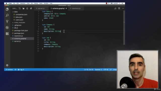Click the cloud sync icon in status bar
The height and width of the screenshot is (91, 161).
click(15, 70)
